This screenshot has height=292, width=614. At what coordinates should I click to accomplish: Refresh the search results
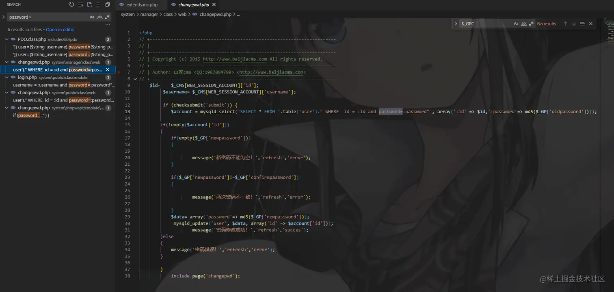tap(71, 4)
